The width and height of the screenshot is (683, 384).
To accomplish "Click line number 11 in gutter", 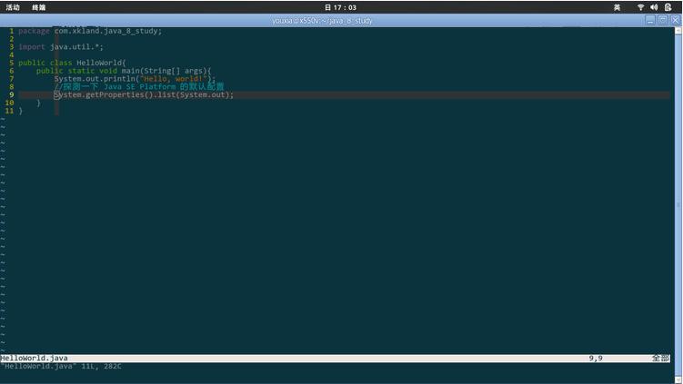I will tap(9, 111).
